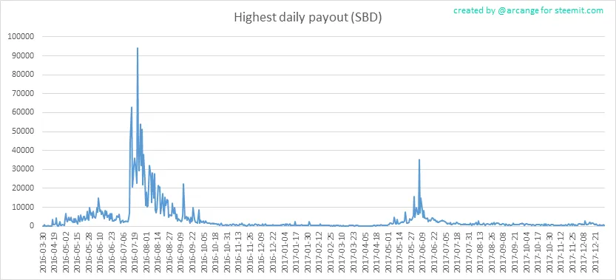Click the 2017 spike peaking near 35000
The height and width of the screenshot is (280, 616).
click(419, 160)
